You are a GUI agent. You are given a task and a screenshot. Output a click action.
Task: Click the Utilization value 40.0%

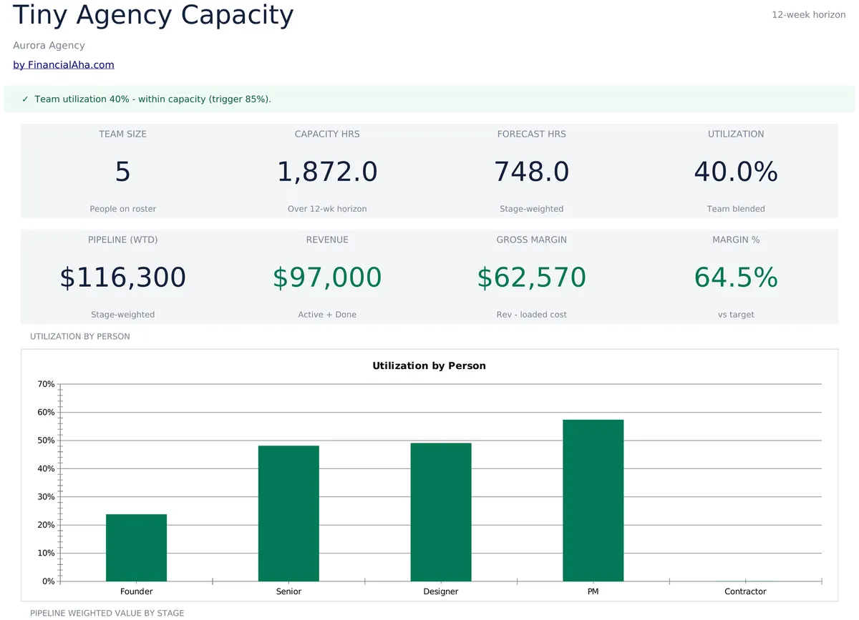point(736,172)
